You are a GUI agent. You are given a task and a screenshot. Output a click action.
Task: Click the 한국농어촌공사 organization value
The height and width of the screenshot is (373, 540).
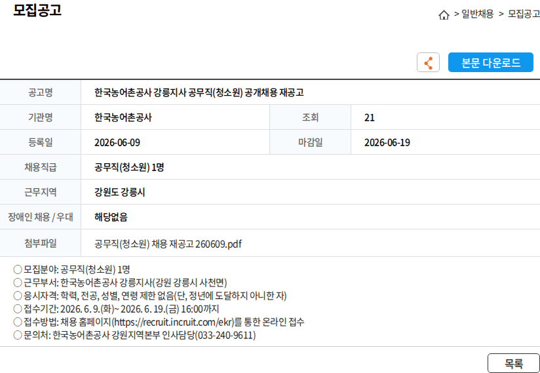[123, 117]
